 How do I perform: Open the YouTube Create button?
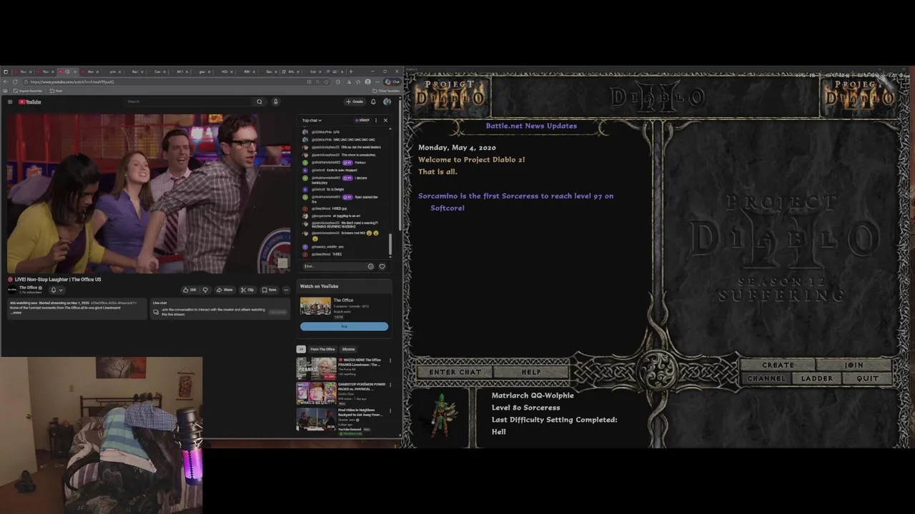pyautogui.click(x=355, y=102)
